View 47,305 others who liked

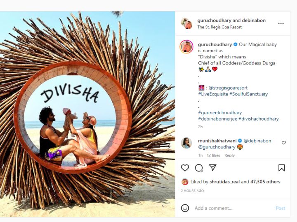pos(265,182)
